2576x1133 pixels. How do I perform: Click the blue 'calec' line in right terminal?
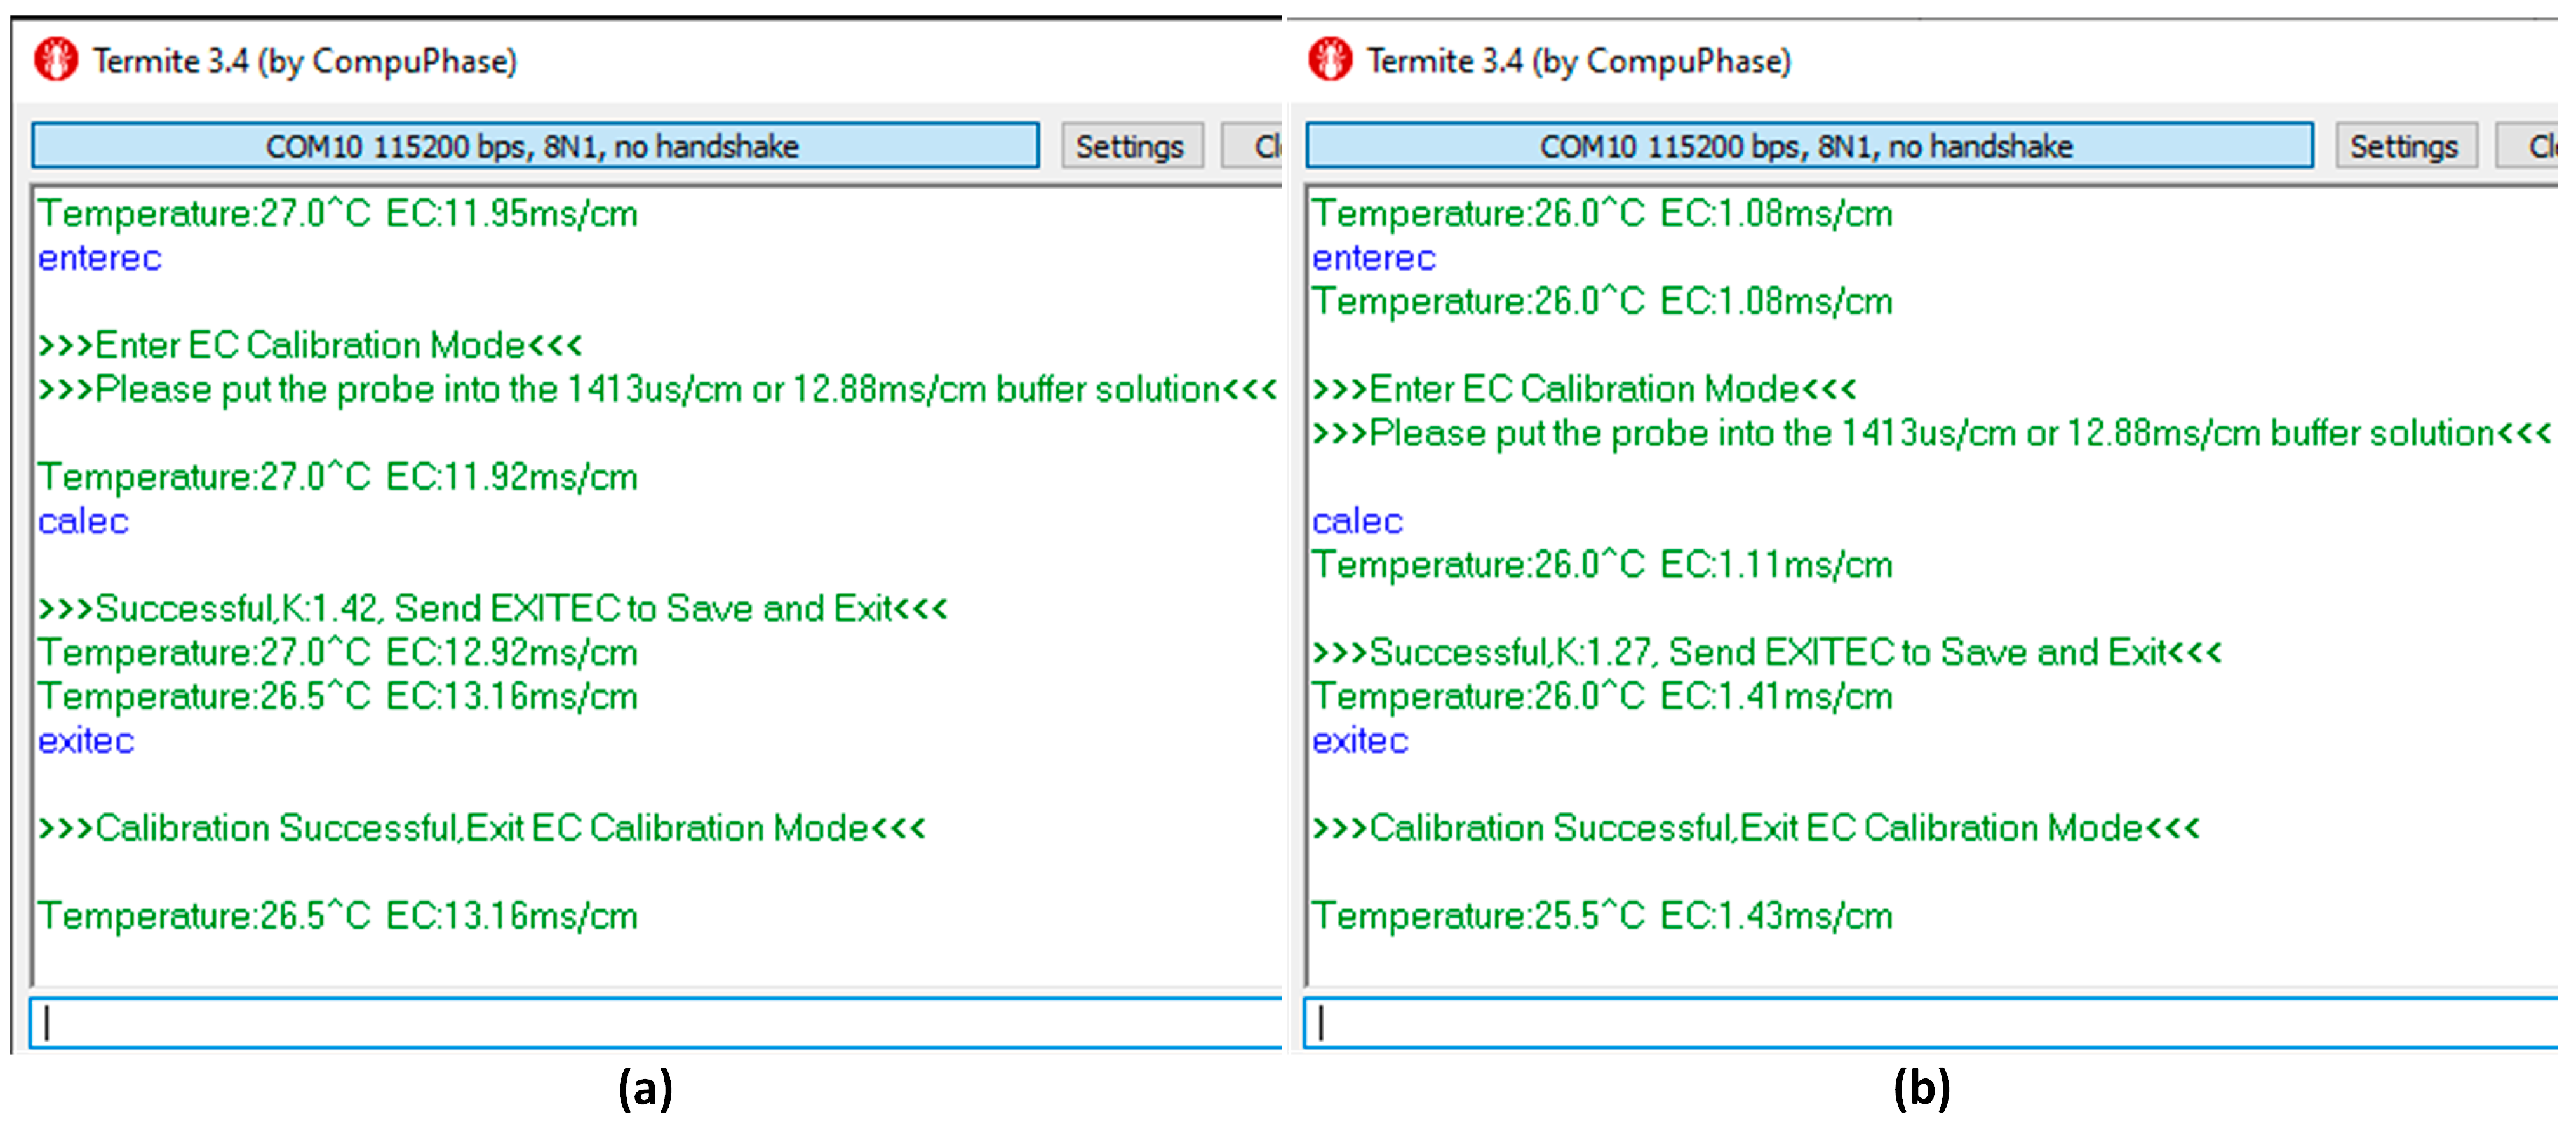(1357, 521)
